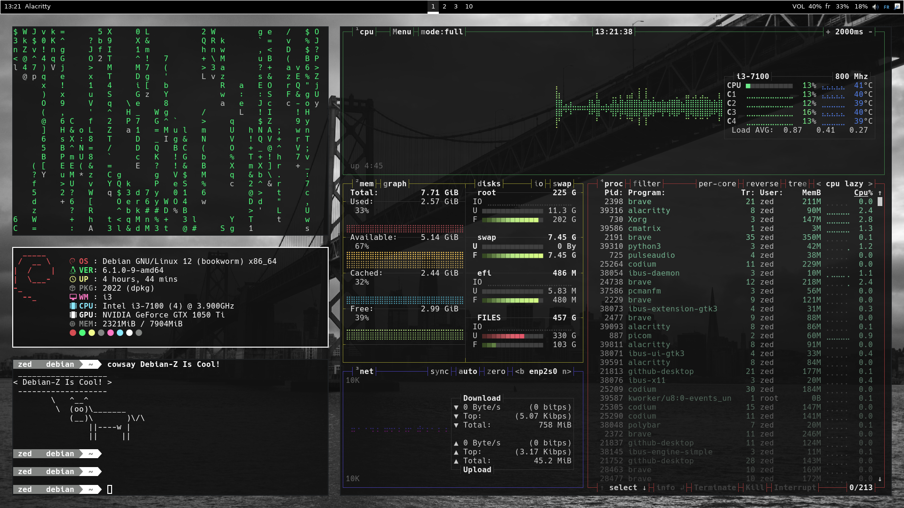The height and width of the screenshot is (508, 904).
Task: Click + to increase the 2000ms update interval
Action: pos(827,32)
